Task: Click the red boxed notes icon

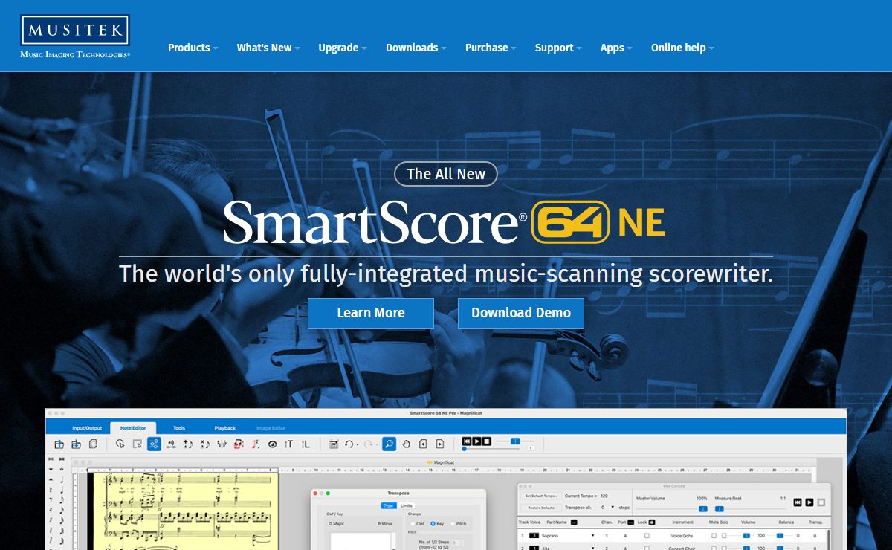Action: [239, 444]
